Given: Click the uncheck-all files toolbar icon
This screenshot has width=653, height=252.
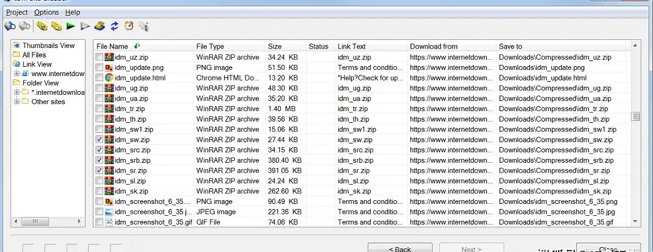Looking at the screenshot, I should point(56,26).
